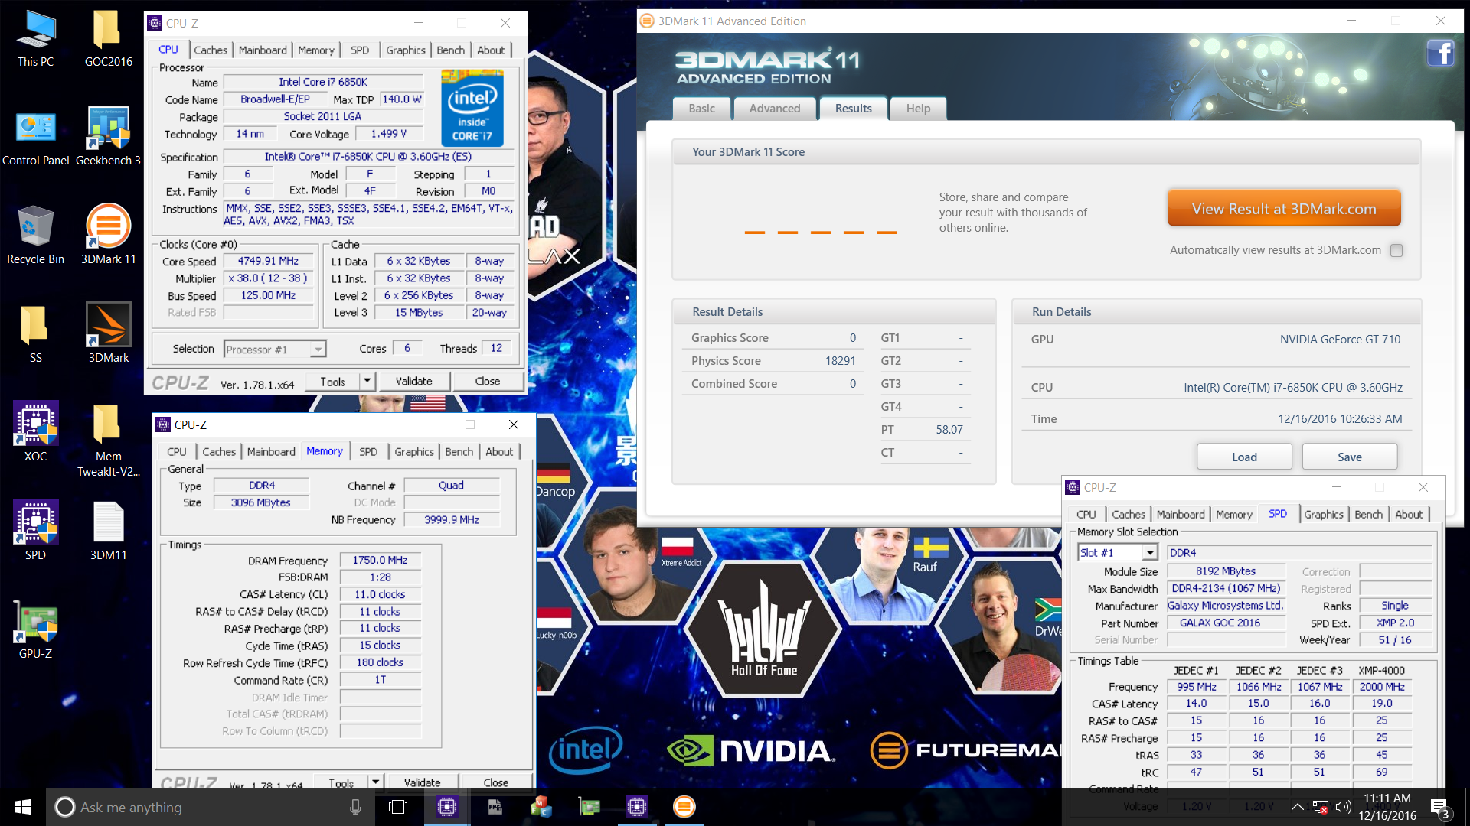Screen dimensions: 1470x826
Task: Open This PC desktop icon
Action: tap(35, 39)
